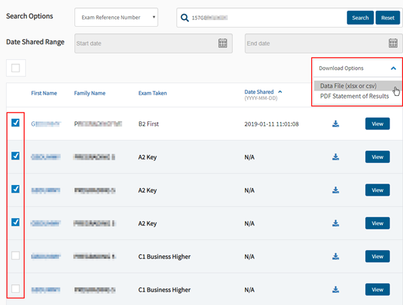Open the Exam Reference Number dropdown

pyautogui.click(x=116, y=17)
